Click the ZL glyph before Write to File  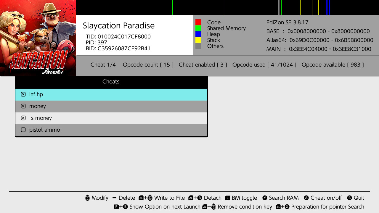tap(141, 198)
